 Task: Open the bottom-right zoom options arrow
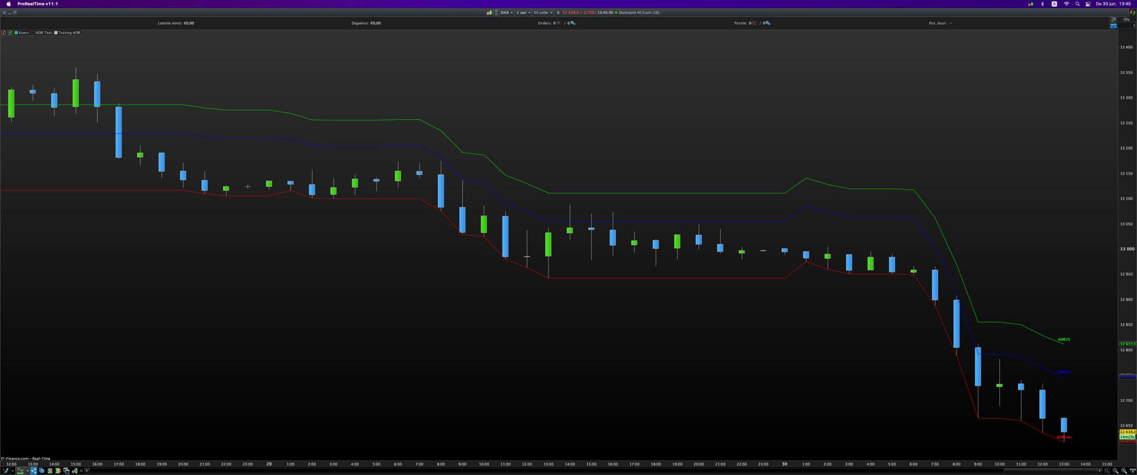click(x=1132, y=471)
